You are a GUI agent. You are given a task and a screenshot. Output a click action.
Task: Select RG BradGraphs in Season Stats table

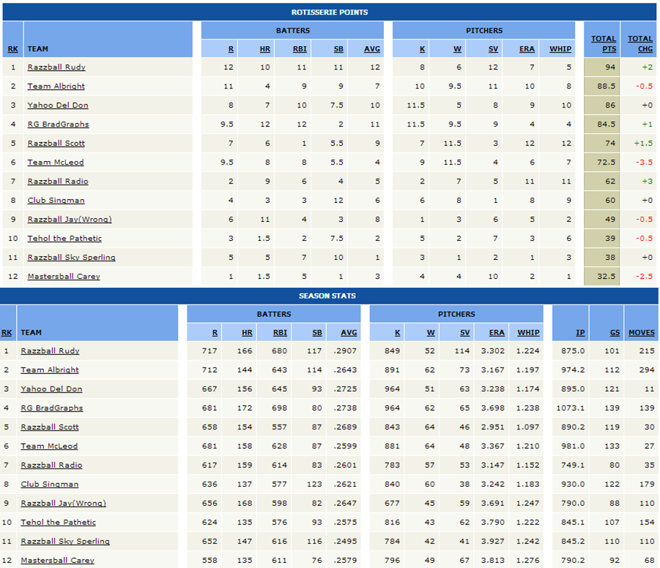[x=52, y=408]
